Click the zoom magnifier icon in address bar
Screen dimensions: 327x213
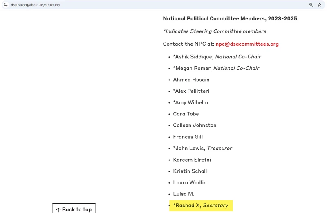(x=311, y=5)
